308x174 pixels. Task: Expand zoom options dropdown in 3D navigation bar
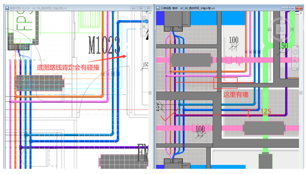(x=295, y=65)
